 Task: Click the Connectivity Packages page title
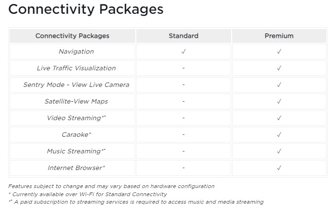(x=86, y=9)
